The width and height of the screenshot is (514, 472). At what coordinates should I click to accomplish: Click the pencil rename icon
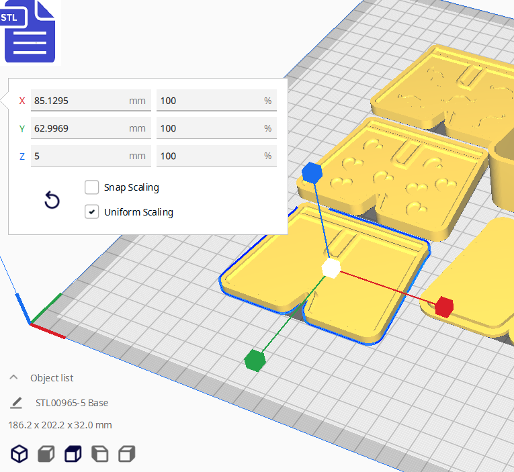pos(16,403)
